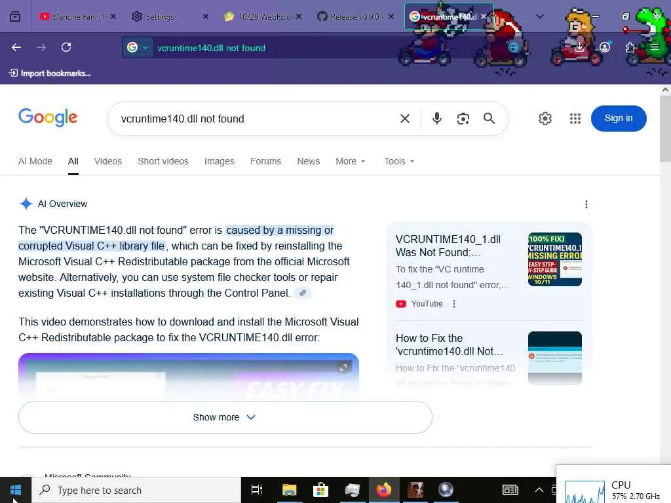Click the Sign in button
Image resolution: width=671 pixels, height=503 pixels.
point(619,119)
